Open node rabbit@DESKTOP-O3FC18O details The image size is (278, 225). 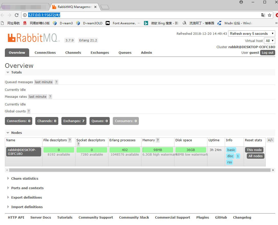[24, 152]
